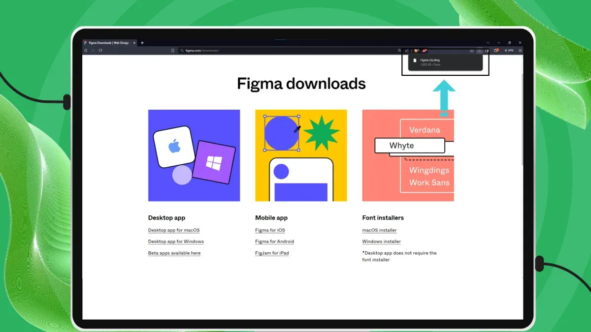Open the Brave Wallet icon with badge
Screen dimensions: 591x332
496,50
